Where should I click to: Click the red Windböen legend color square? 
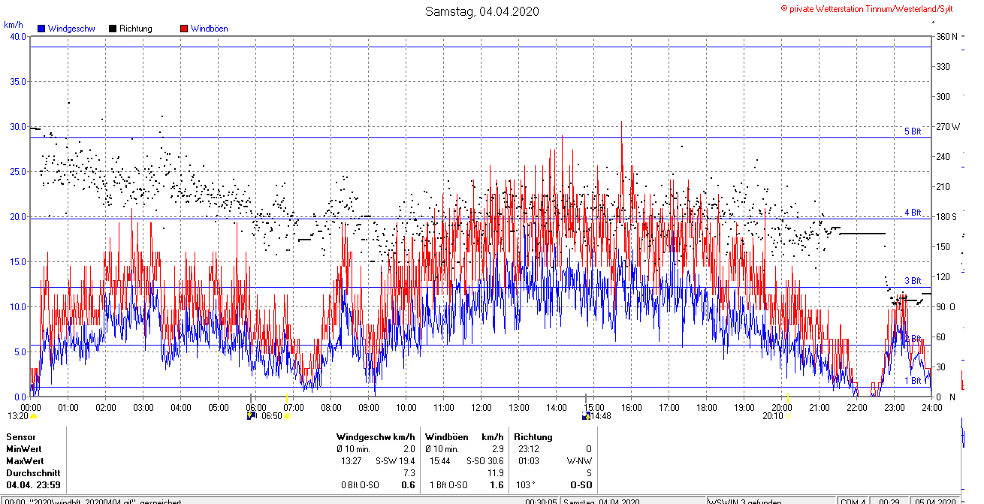184,29
